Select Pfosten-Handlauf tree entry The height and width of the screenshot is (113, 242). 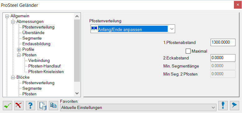[x=44, y=66]
